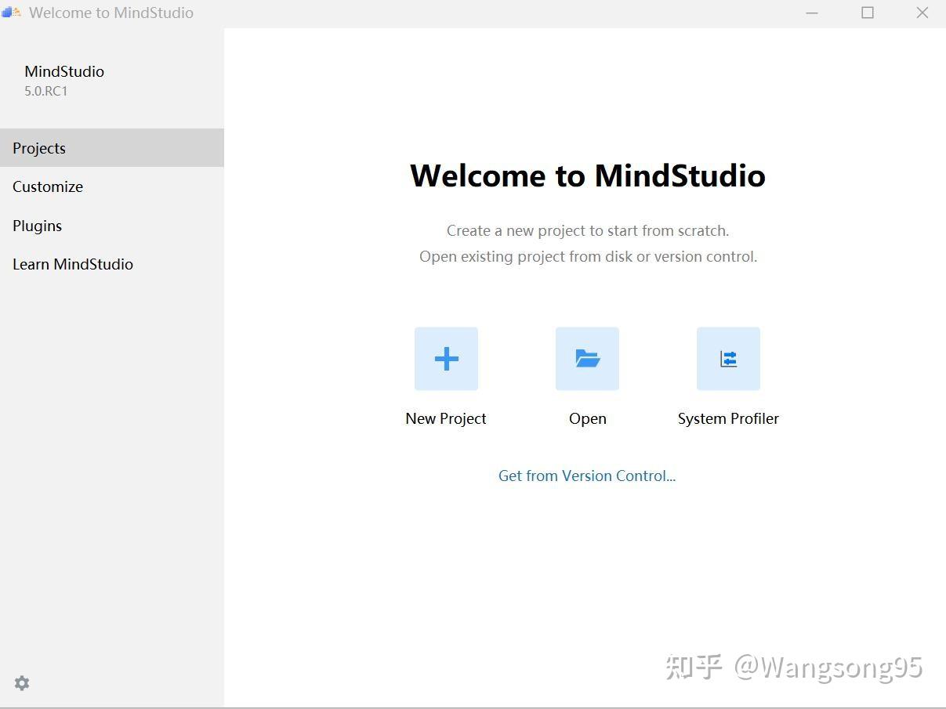Click the 5.0.RC1 version text
946x709 pixels.
[46, 91]
